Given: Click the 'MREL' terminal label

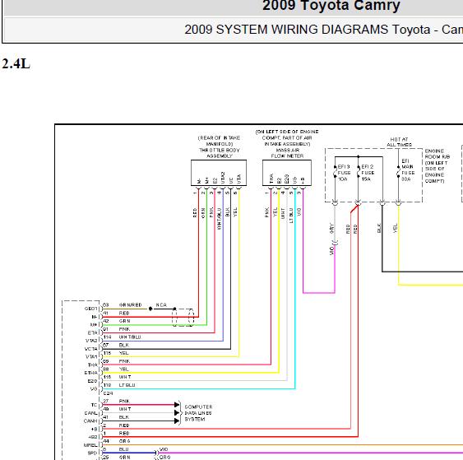Looking at the screenshot, I should coord(90,445).
